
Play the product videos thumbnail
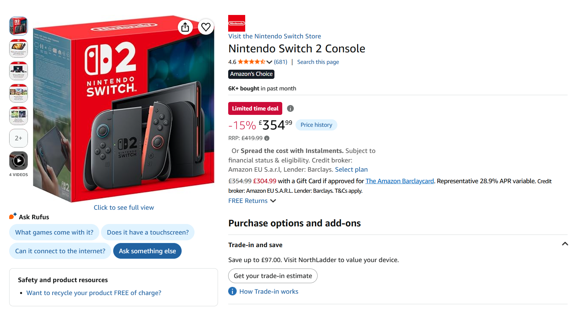[18, 160]
